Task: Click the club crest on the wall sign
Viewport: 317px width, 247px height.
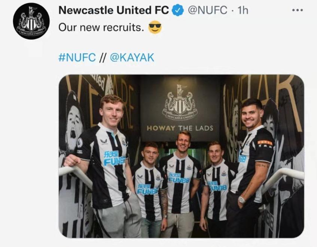Action: [x=180, y=102]
